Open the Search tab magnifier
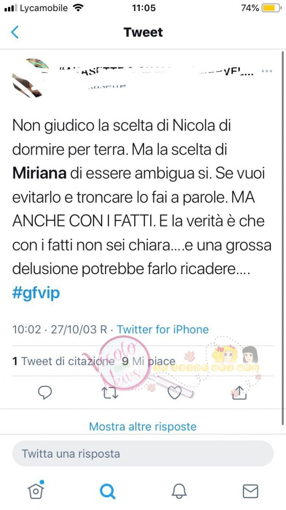Image resolution: width=286 pixels, height=510 pixels. (x=108, y=491)
